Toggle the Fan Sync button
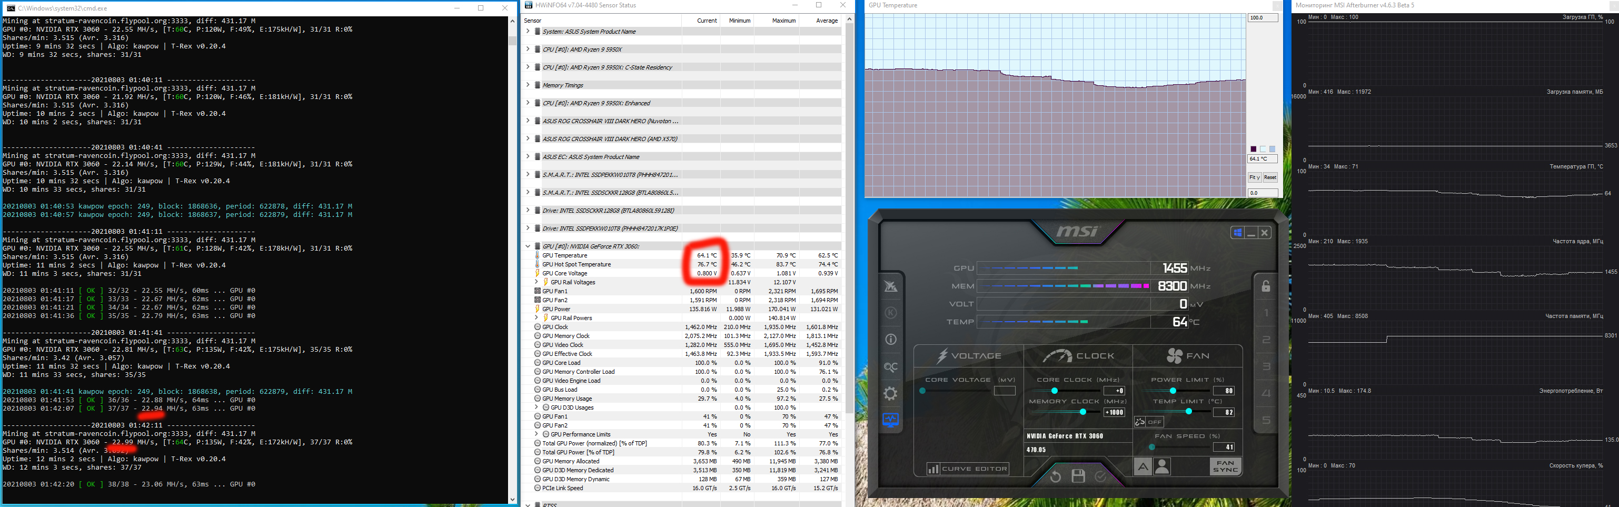The height and width of the screenshot is (507, 1619). (1225, 467)
